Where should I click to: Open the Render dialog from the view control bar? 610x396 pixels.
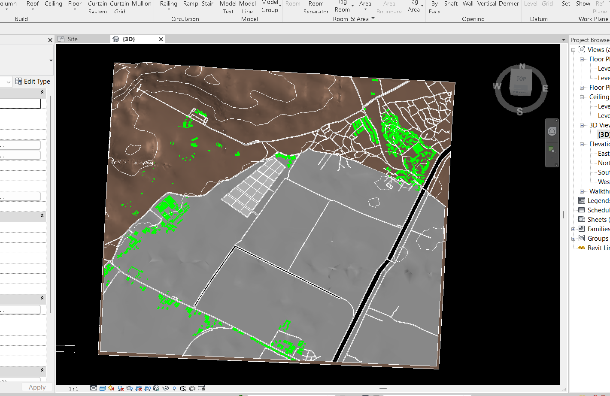tap(128, 388)
